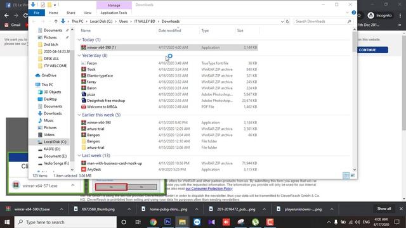The image size is (406, 228).
Task: Open the Windows Start menu
Action: click(7, 222)
